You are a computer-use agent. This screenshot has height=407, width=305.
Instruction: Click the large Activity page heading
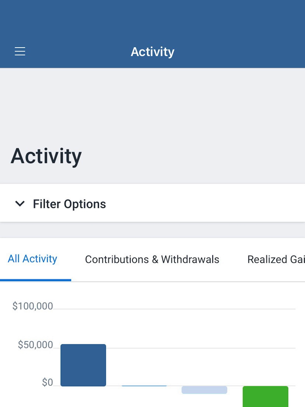[46, 156]
